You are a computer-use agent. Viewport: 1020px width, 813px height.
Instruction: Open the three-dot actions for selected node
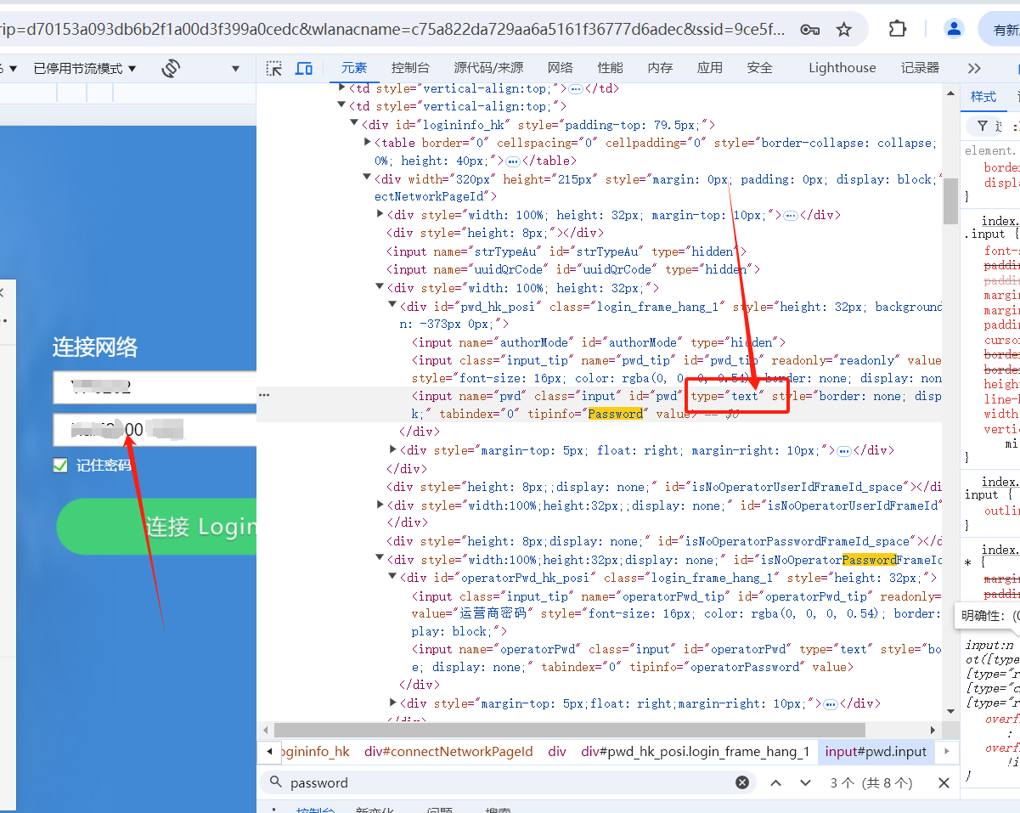264,395
